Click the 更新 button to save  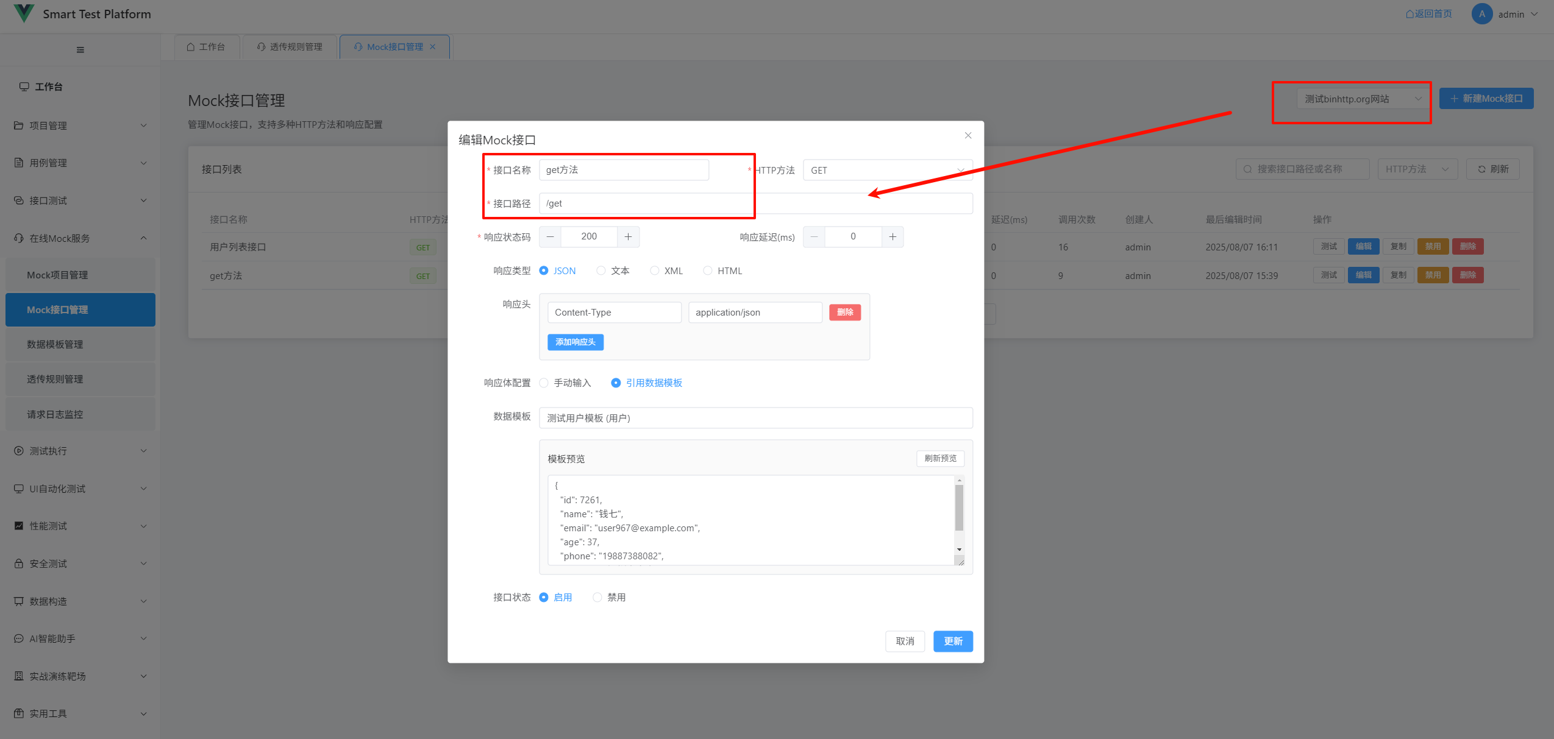(x=952, y=641)
